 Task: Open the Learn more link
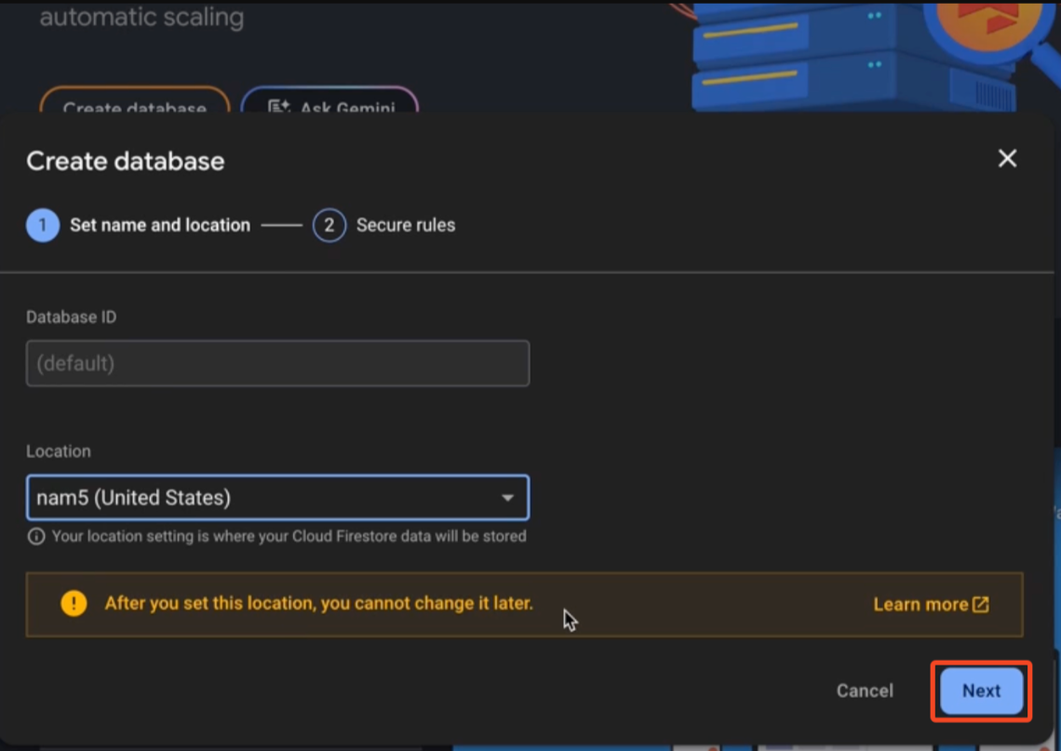[920, 605]
